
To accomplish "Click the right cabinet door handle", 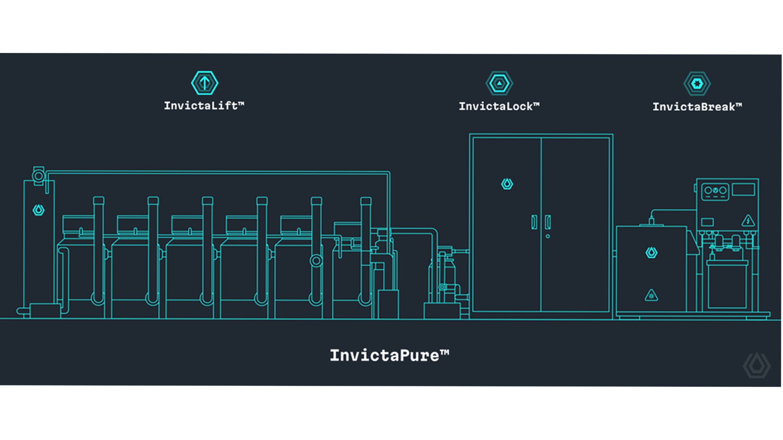I will point(548,222).
